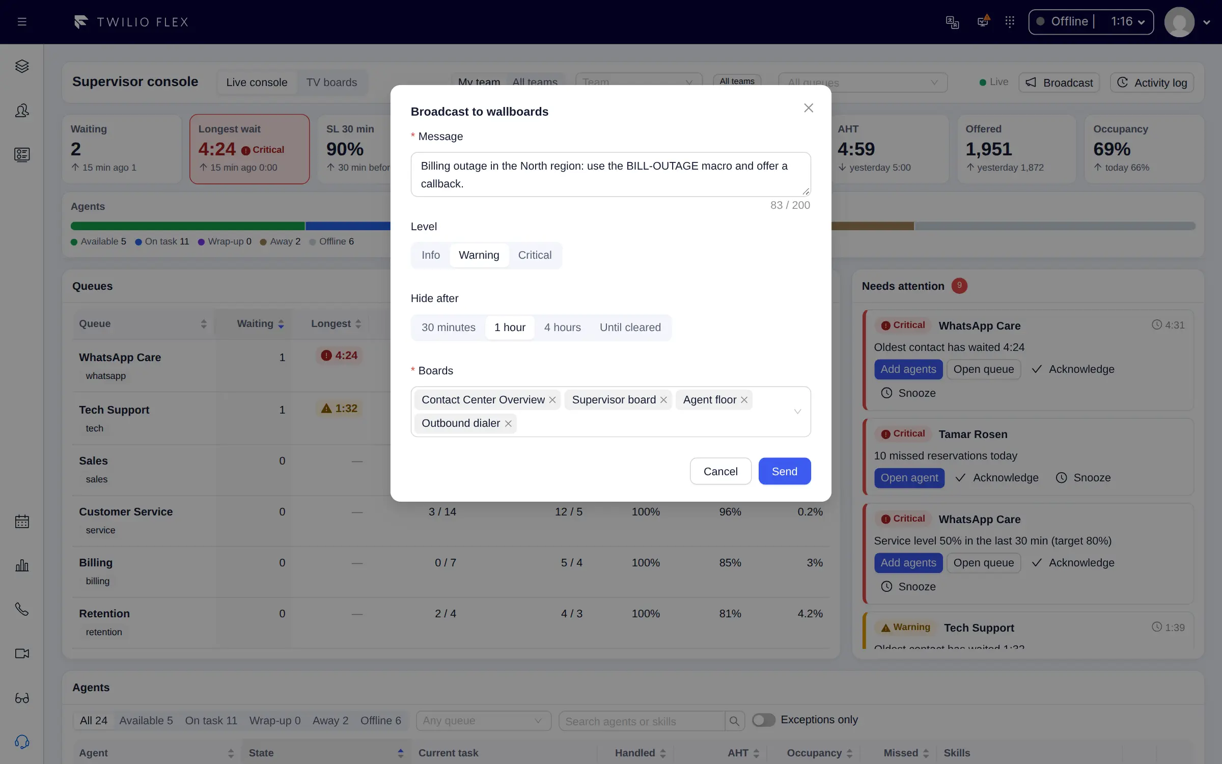The width and height of the screenshot is (1222, 764).
Task: Filter agents by Offline 6 tab
Action: pyautogui.click(x=380, y=721)
